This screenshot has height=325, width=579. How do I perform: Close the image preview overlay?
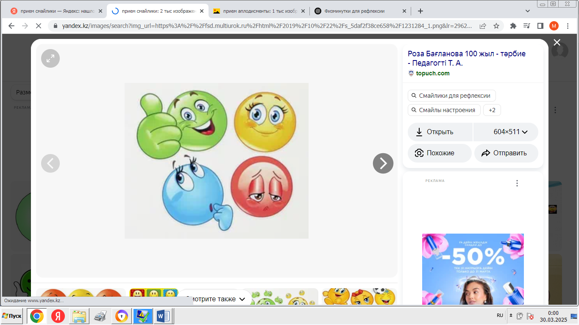point(557,42)
